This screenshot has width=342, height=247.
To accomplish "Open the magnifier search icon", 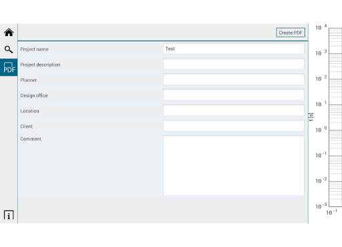I will coord(9,49).
